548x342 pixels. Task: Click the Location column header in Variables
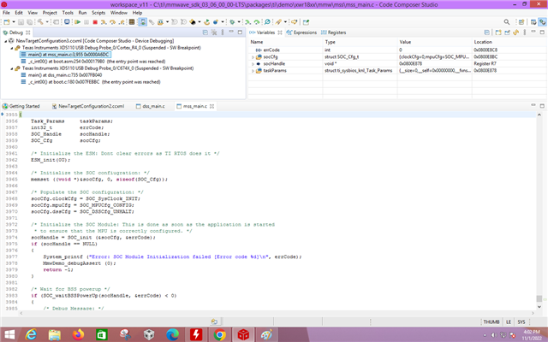coord(483,42)
